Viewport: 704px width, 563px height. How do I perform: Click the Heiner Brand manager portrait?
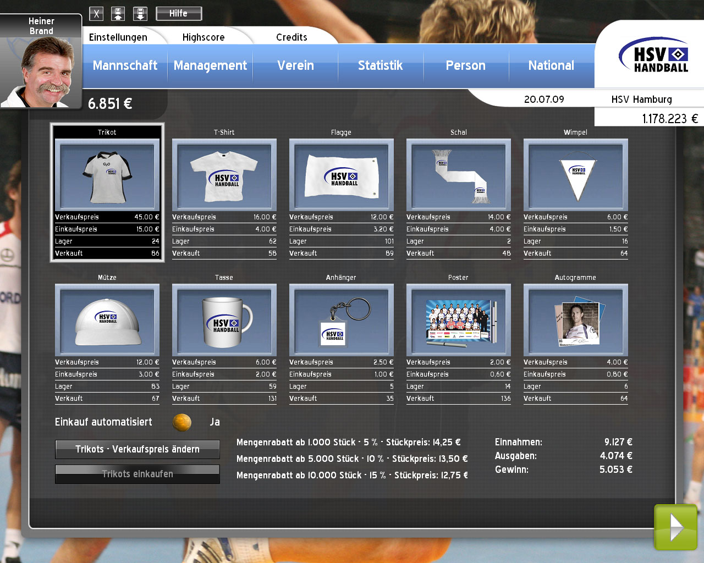pos(41,71)
